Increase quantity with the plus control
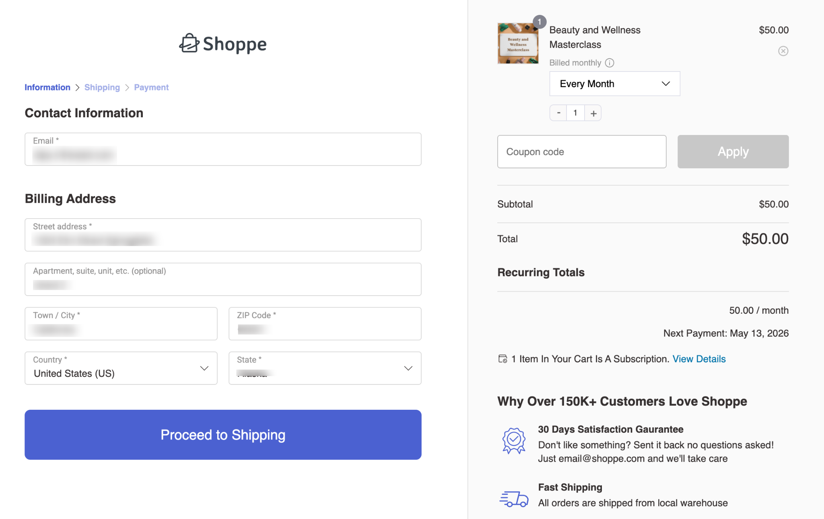This screenshot has height=519, width=824. click(593, 113)
